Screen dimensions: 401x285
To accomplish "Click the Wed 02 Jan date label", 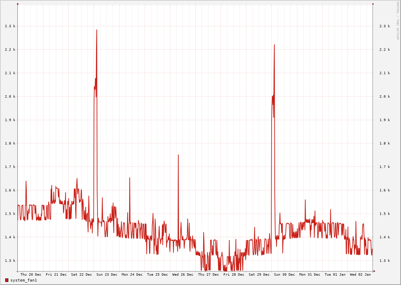I will 360,275.
